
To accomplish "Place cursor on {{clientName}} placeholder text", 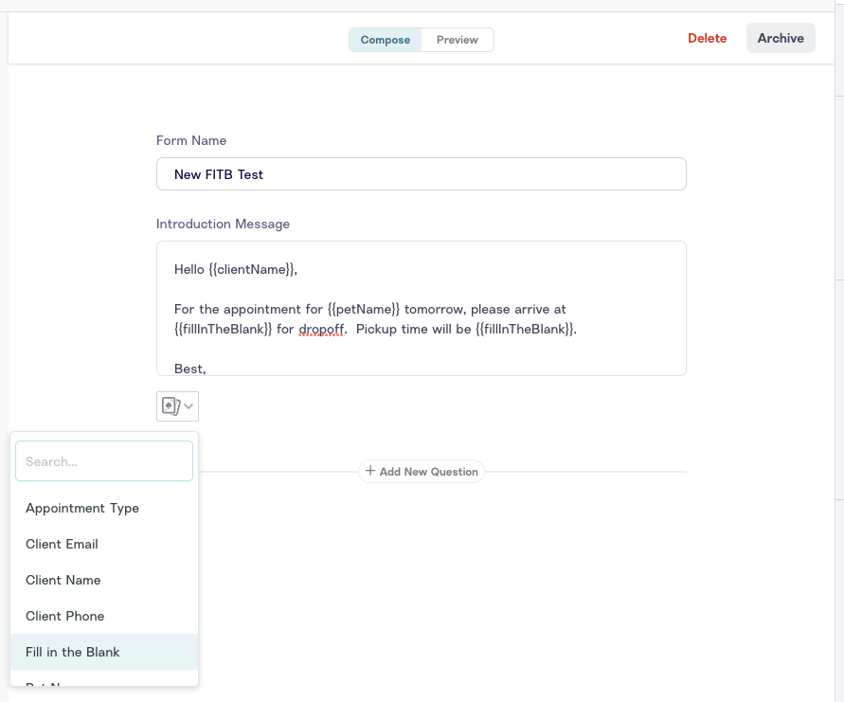I will tap(251, 269).
